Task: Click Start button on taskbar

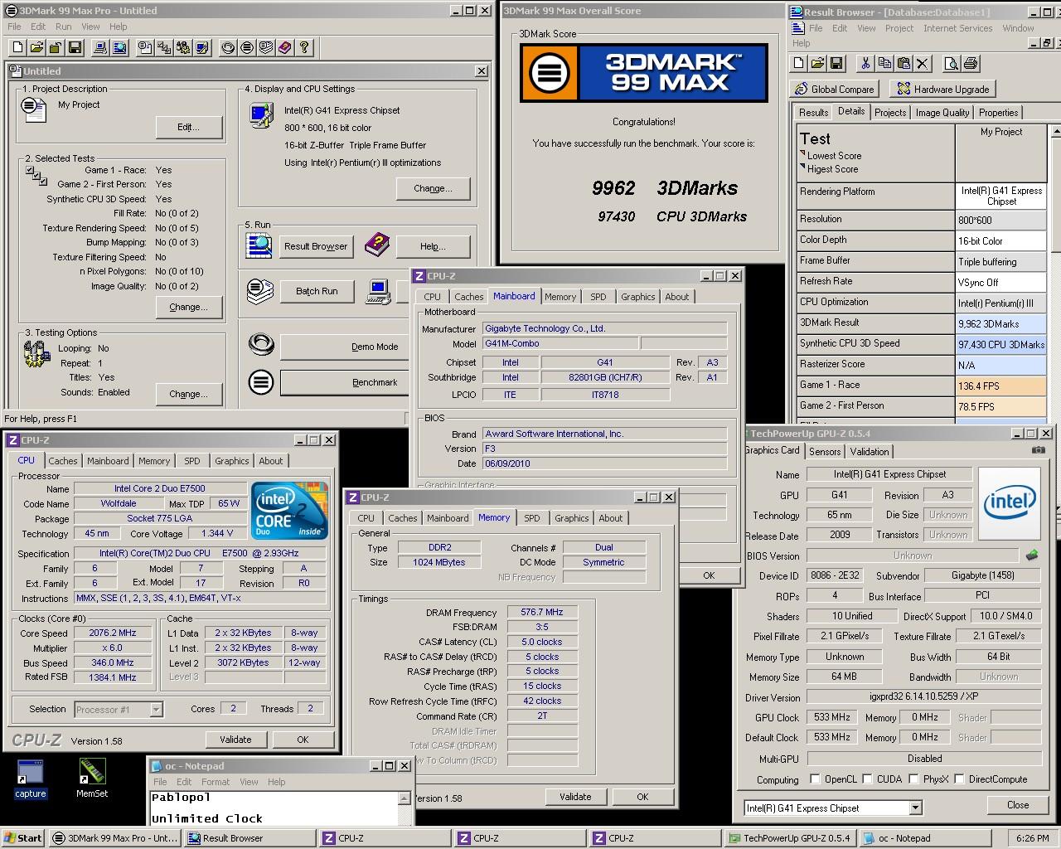Action: coord(22,838)
